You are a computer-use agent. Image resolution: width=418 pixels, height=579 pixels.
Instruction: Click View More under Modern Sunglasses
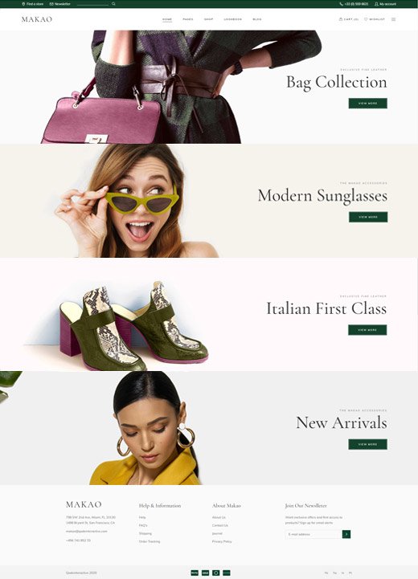[368, 217]
